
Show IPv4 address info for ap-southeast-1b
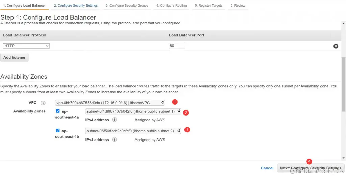click(114, 140)
